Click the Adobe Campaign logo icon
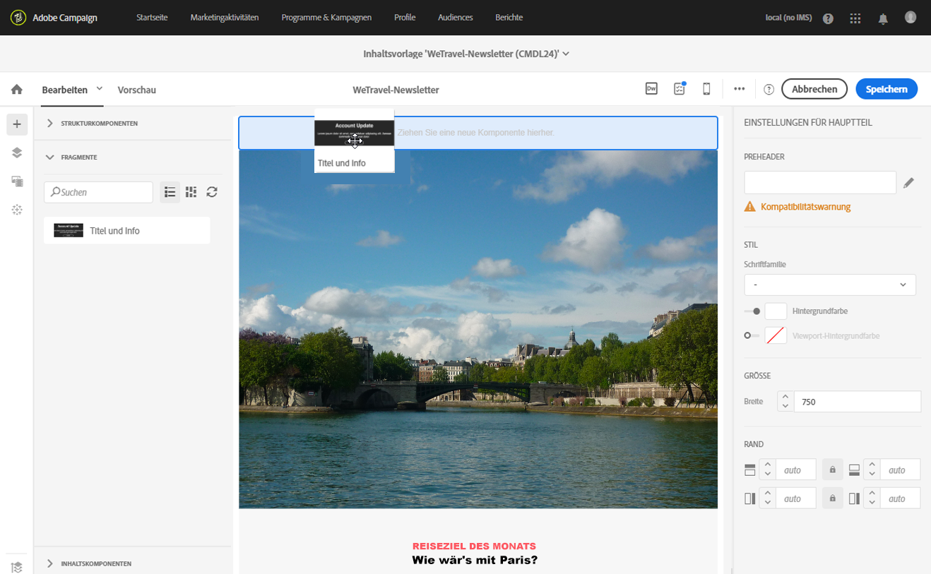Viewport: 931px width, 574px height. pos(18,18)
